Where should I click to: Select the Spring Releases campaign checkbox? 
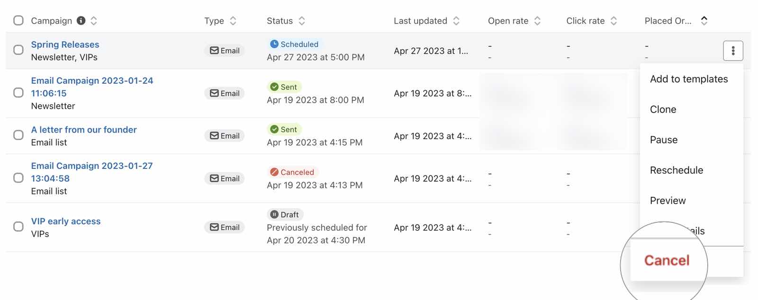click(x=18, y=50)
